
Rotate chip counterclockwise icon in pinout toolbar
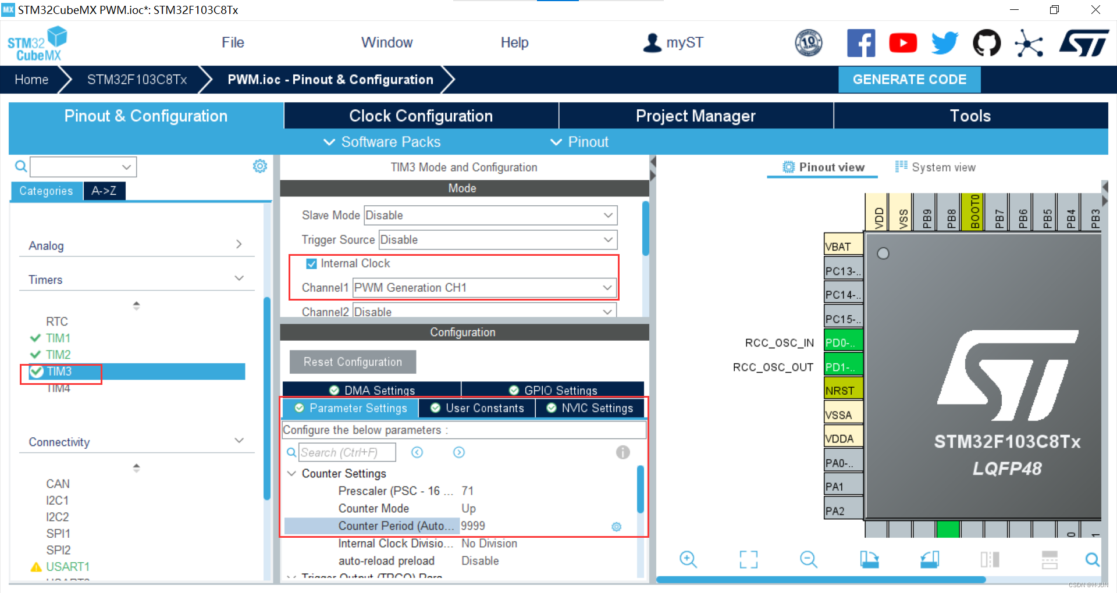[x=930, y=559]
